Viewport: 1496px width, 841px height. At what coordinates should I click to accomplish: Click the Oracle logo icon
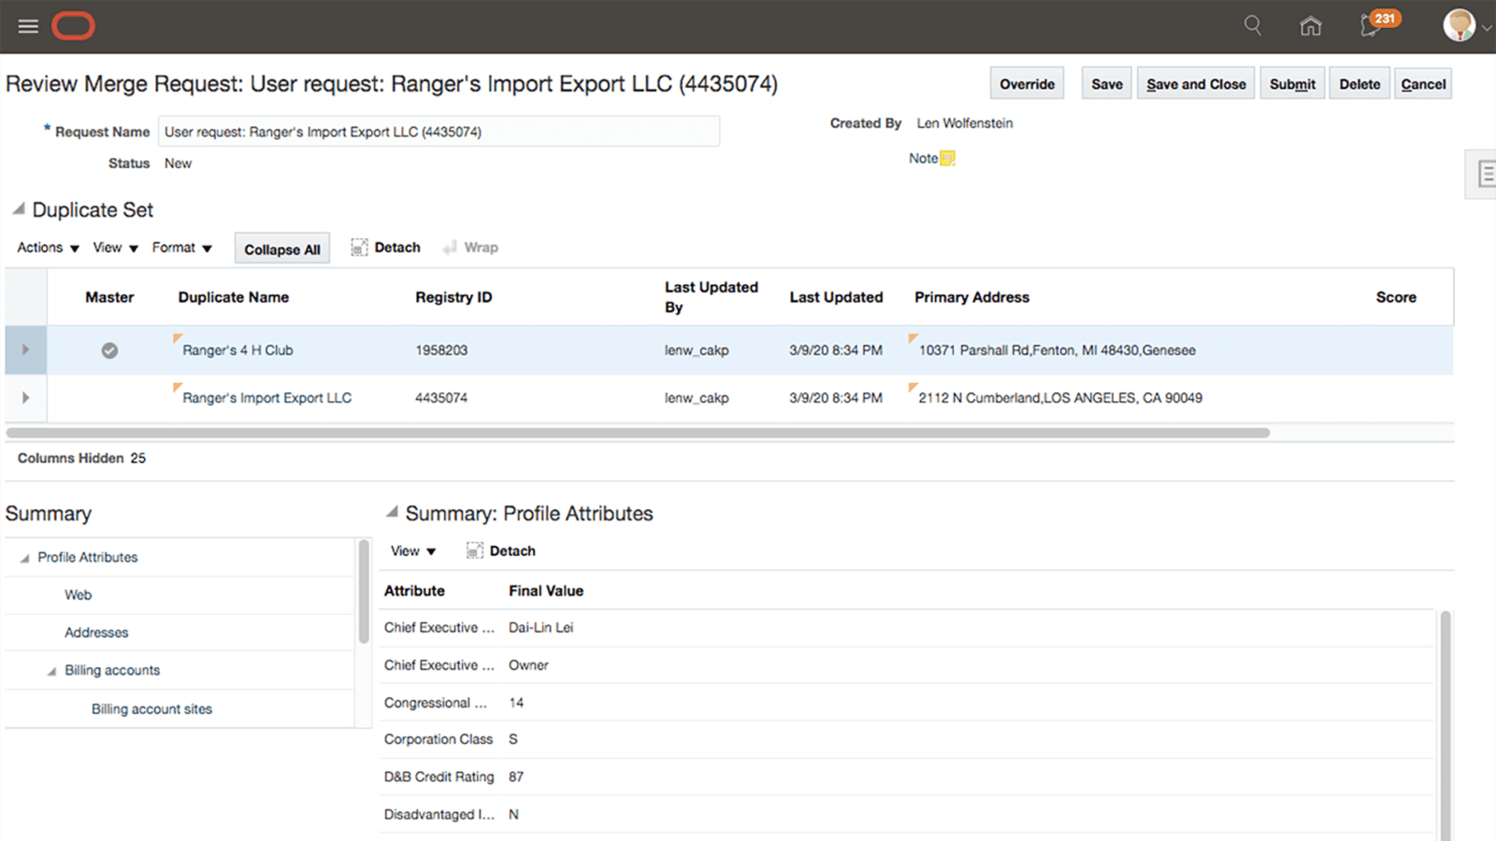click(73, 26)
